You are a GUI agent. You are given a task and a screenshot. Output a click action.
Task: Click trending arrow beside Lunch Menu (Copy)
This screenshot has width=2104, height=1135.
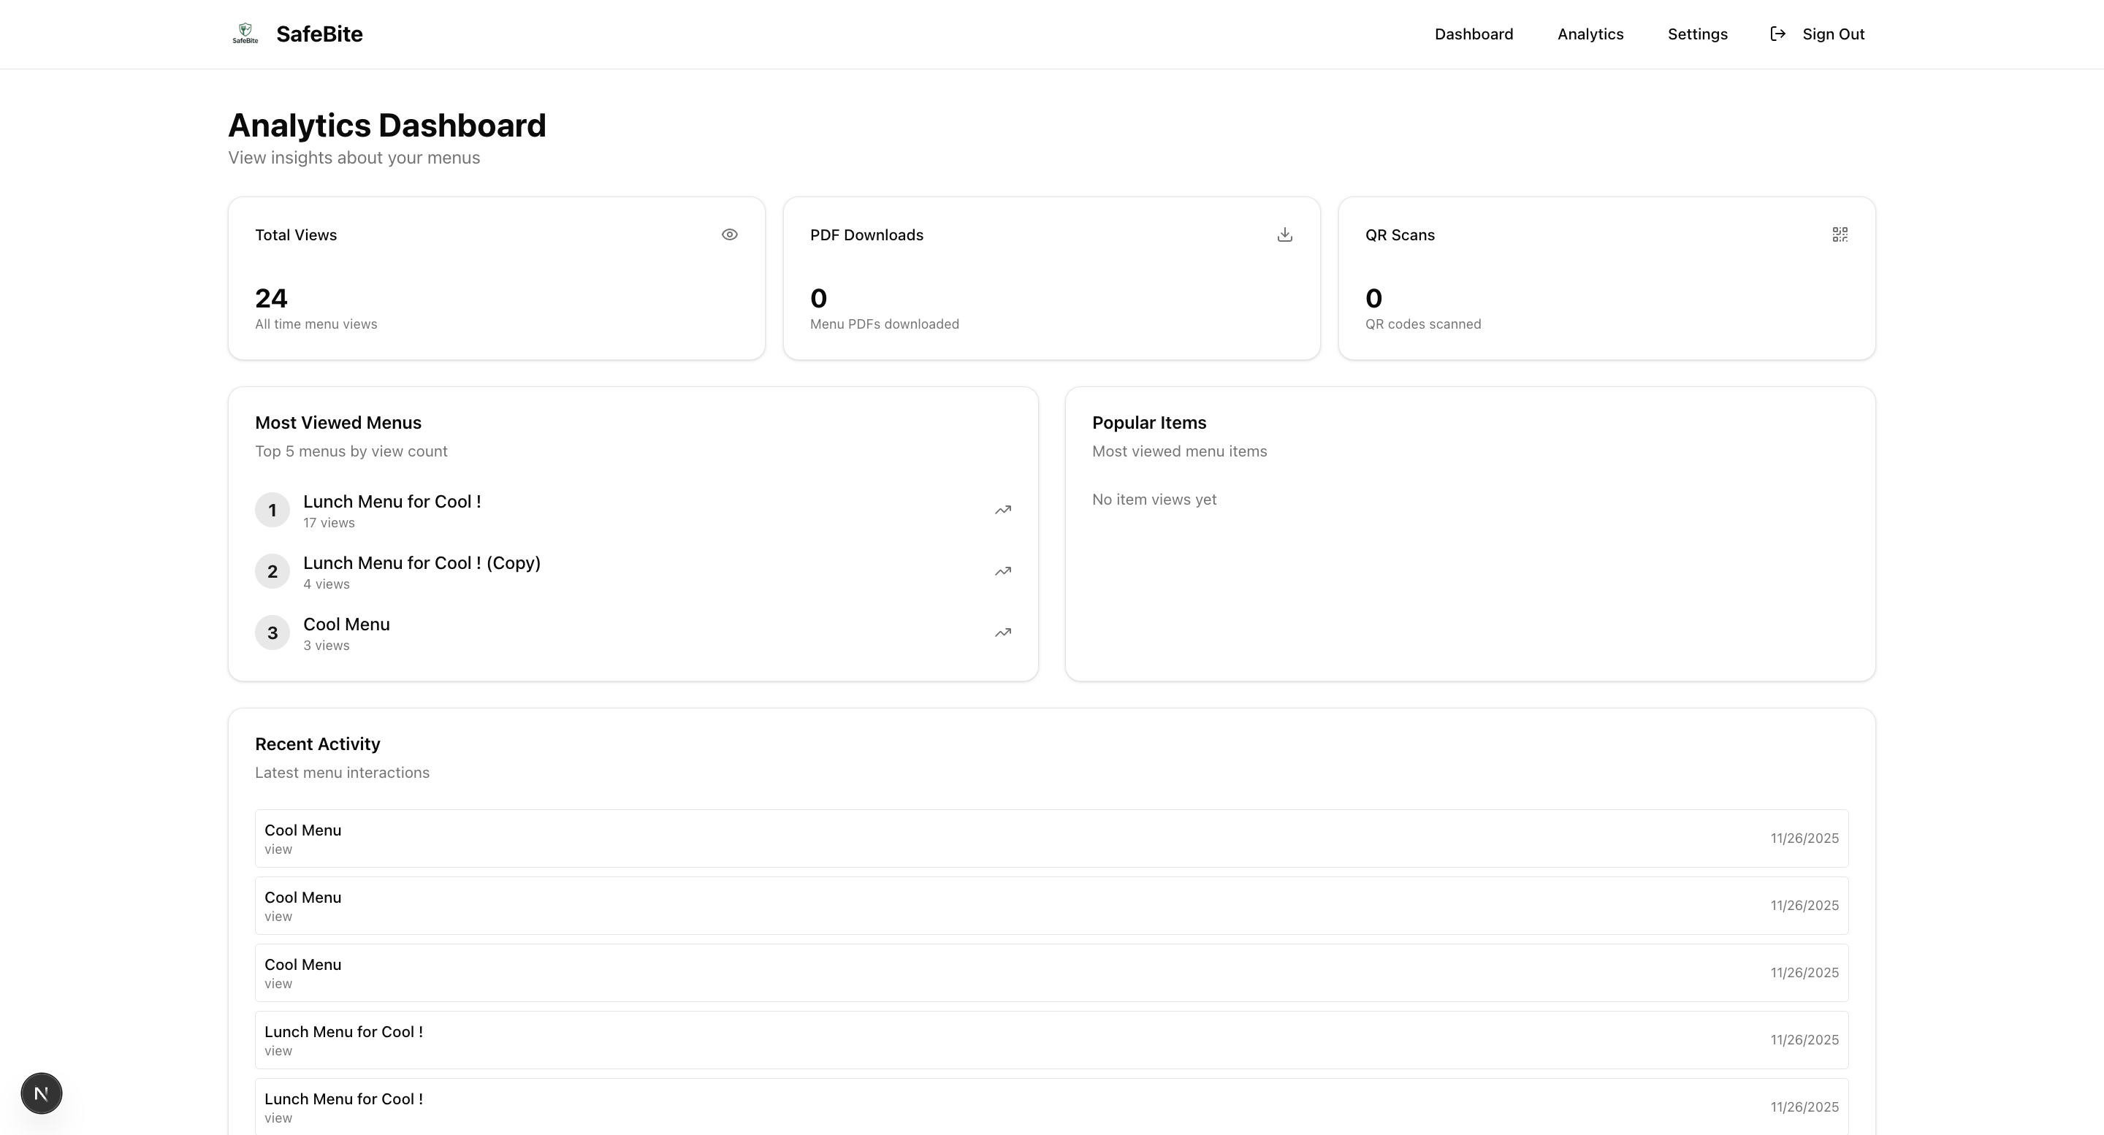[x=1002, y=572]
